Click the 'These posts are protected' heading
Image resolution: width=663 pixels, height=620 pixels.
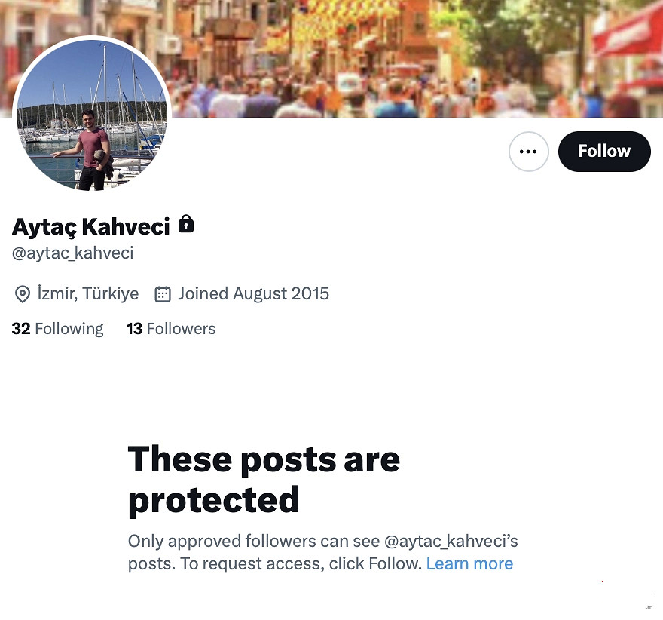click(264, 479)
